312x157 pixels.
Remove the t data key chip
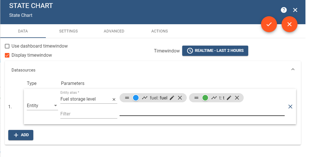point(237,98)
